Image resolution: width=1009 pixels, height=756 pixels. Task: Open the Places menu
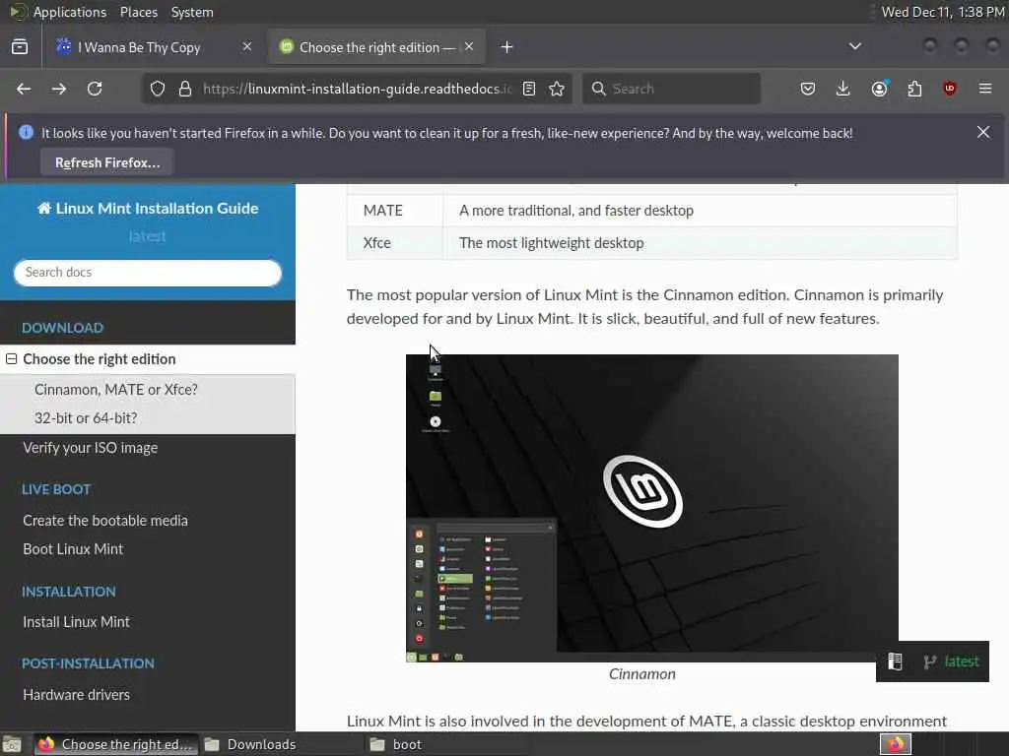point(139,12)
